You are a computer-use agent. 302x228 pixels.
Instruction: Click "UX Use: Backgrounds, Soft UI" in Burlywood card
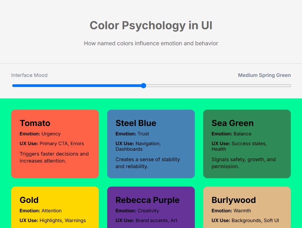pyautogui.click(x=245, y=220)
